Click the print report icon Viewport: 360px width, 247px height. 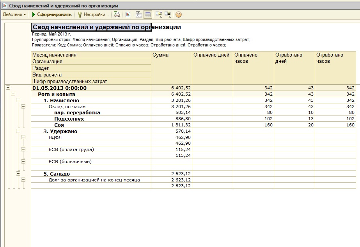pyautogui.click(x=117, y=14)
